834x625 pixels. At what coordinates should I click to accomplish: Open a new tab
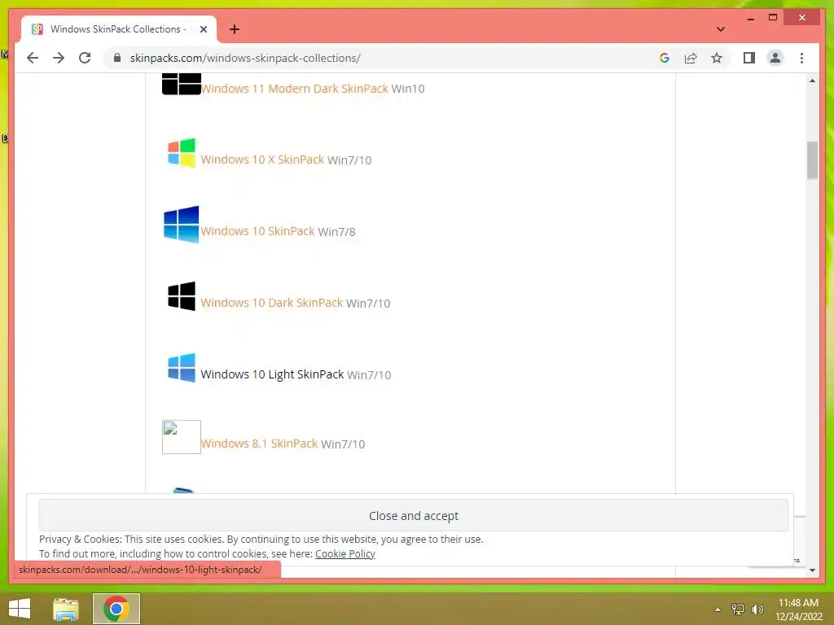[235, 29]
